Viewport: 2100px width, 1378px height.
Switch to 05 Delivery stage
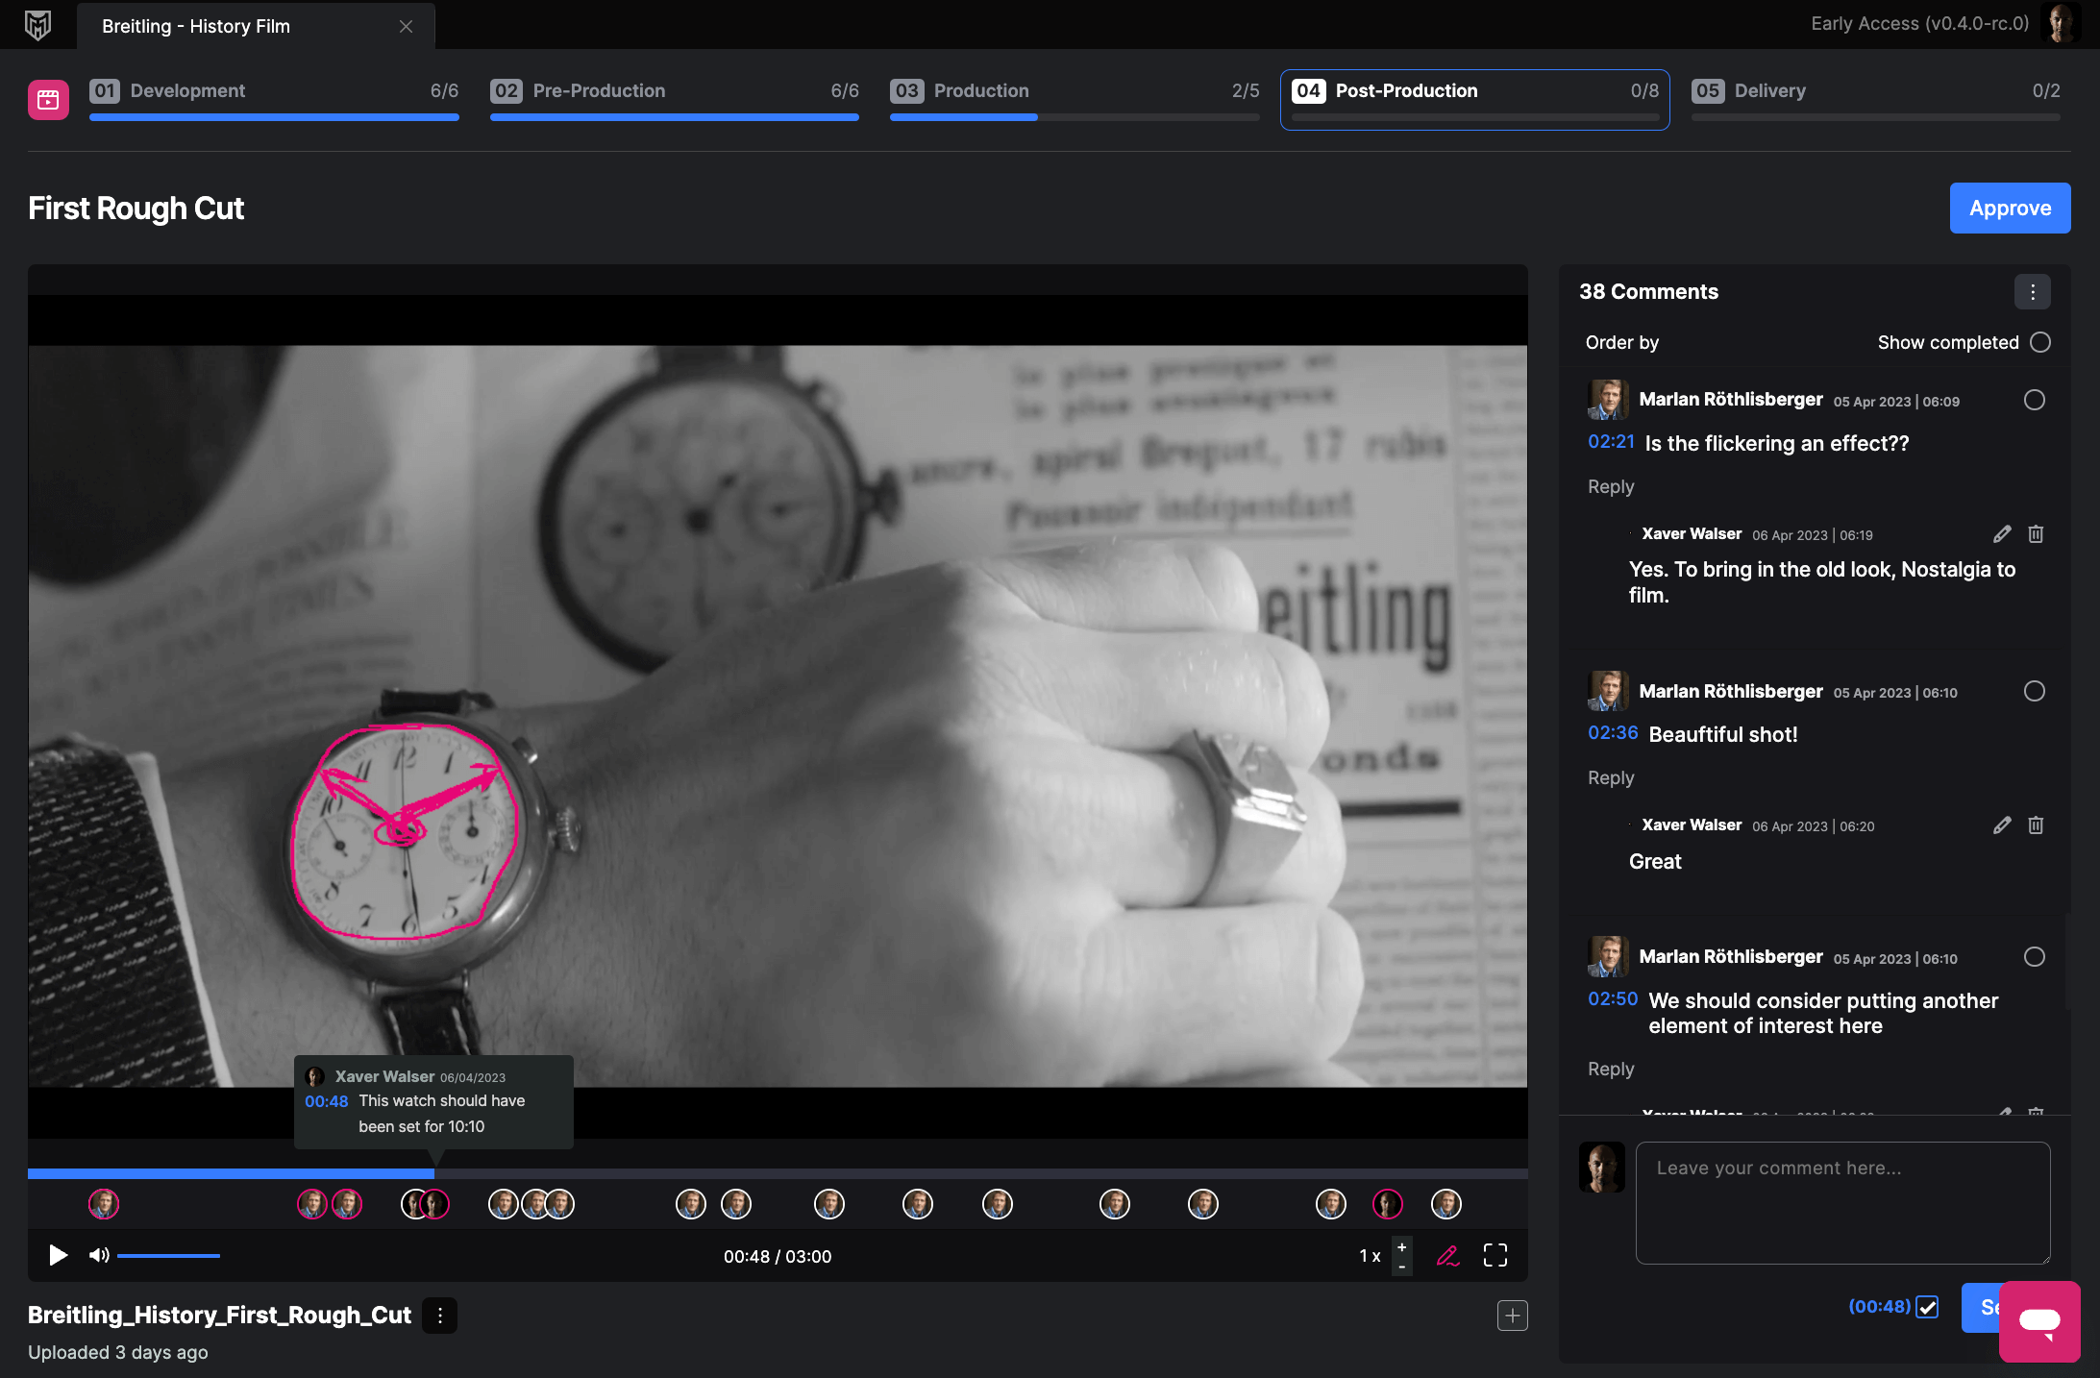click(x=1875, y=99)
